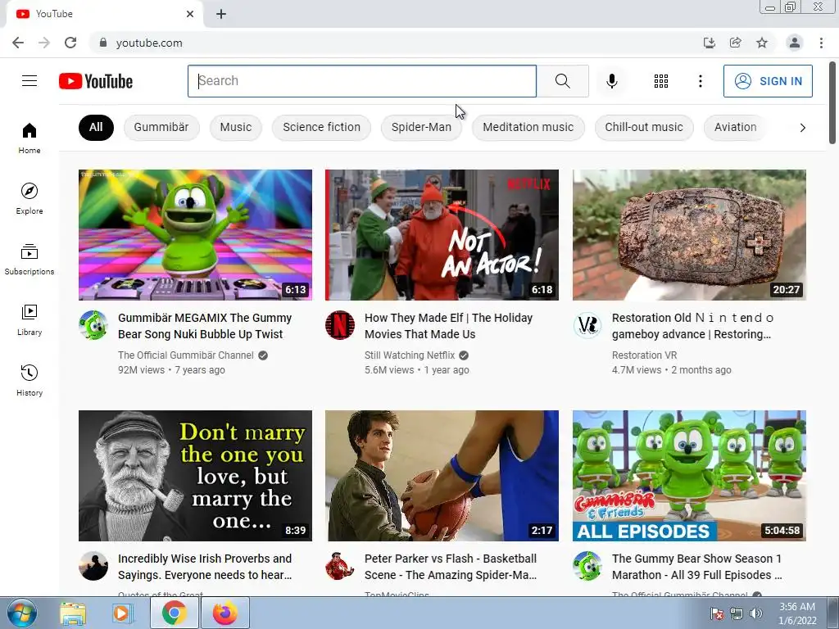The image size is (839, 629).
Task: Click the page vertical scrollbar
Action: pyautogui.click(x=832, y=102)
